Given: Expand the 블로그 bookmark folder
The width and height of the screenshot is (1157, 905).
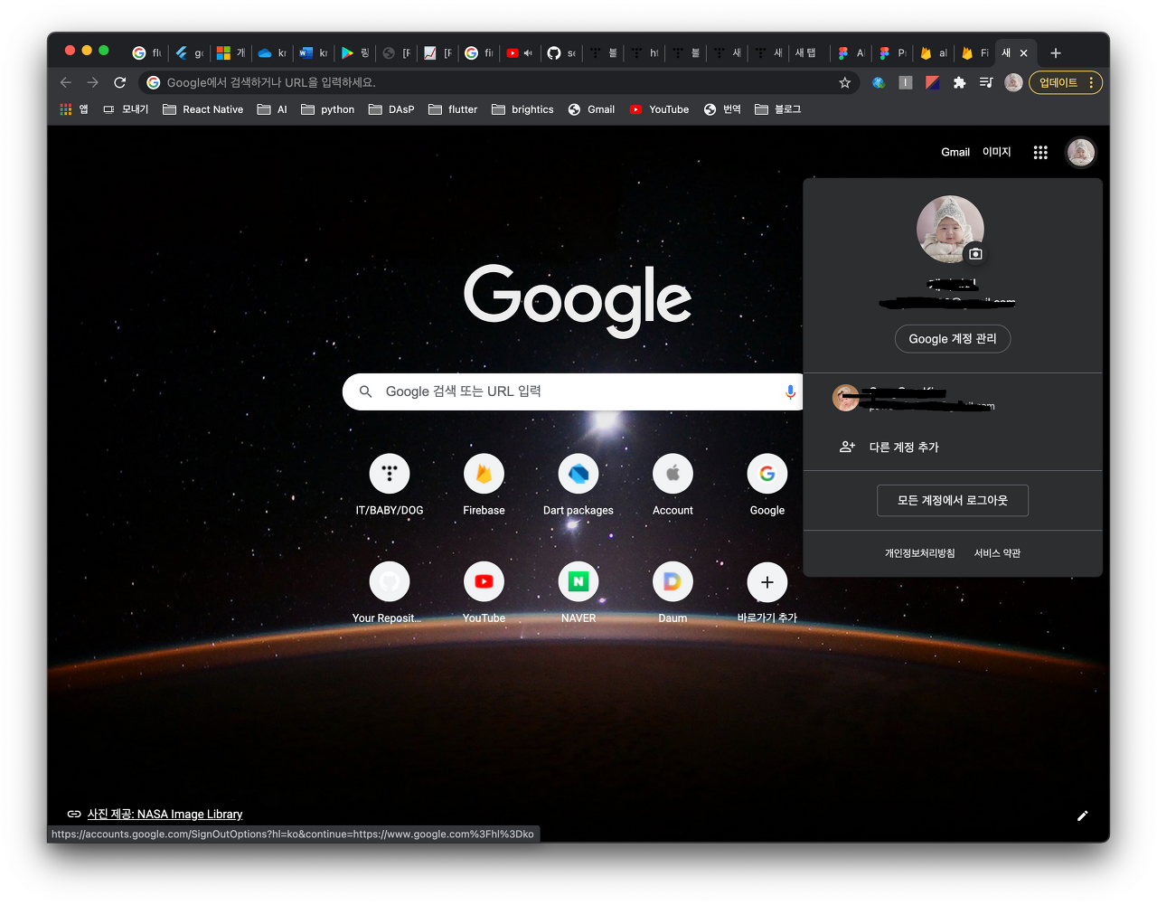Looking at the screenshot, I should point(778,109).
